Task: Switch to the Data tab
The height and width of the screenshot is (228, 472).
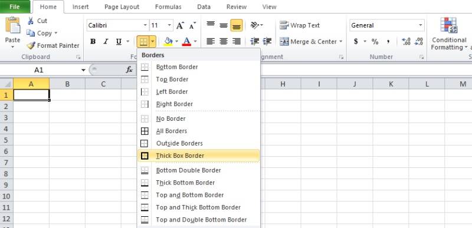Action: point(204,7)
